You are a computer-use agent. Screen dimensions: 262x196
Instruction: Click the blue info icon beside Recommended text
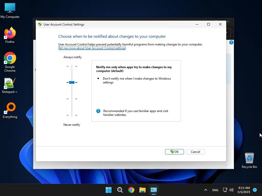tap(98, 111)
